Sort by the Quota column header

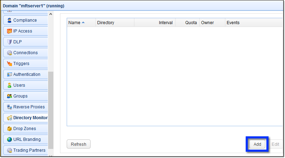[187, 23]
